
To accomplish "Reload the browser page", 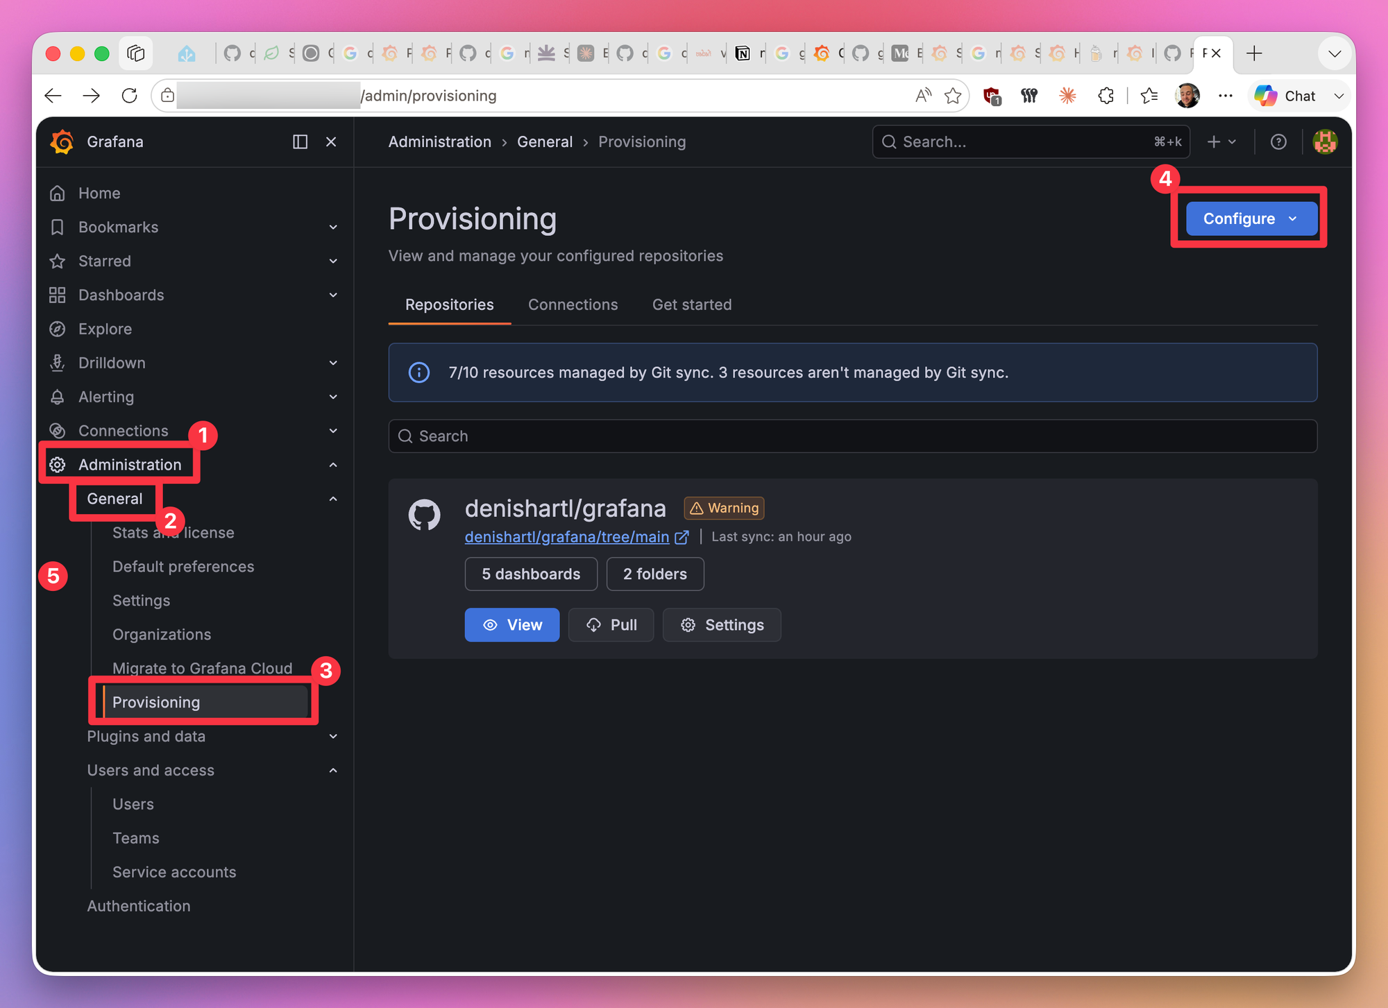I will 130,96.
